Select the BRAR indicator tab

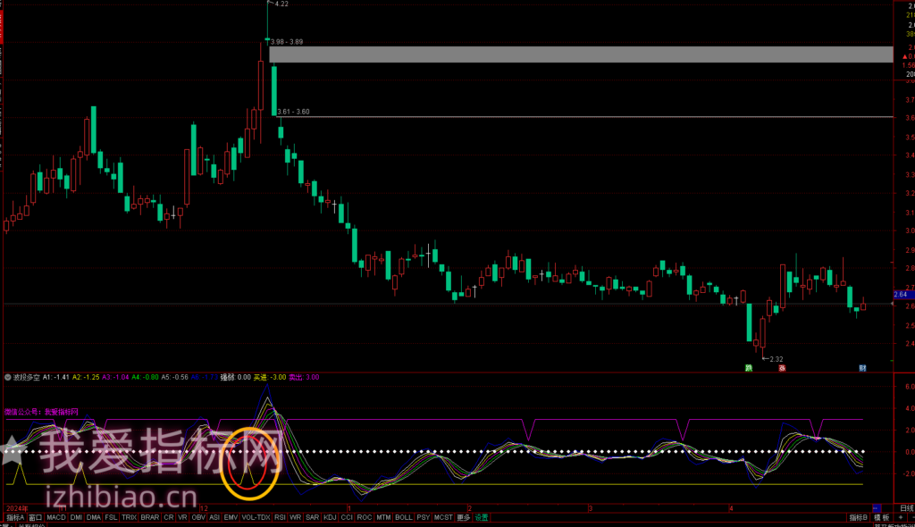click(x=150, y=518)
